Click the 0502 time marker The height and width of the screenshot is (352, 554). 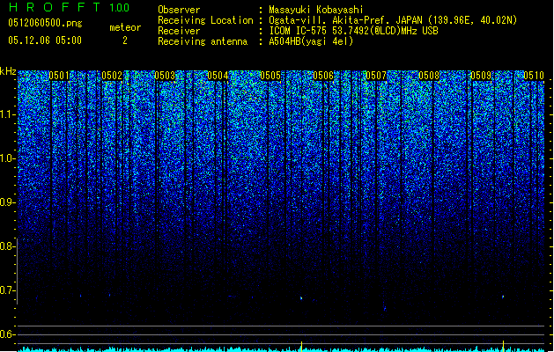click(112, 76)
